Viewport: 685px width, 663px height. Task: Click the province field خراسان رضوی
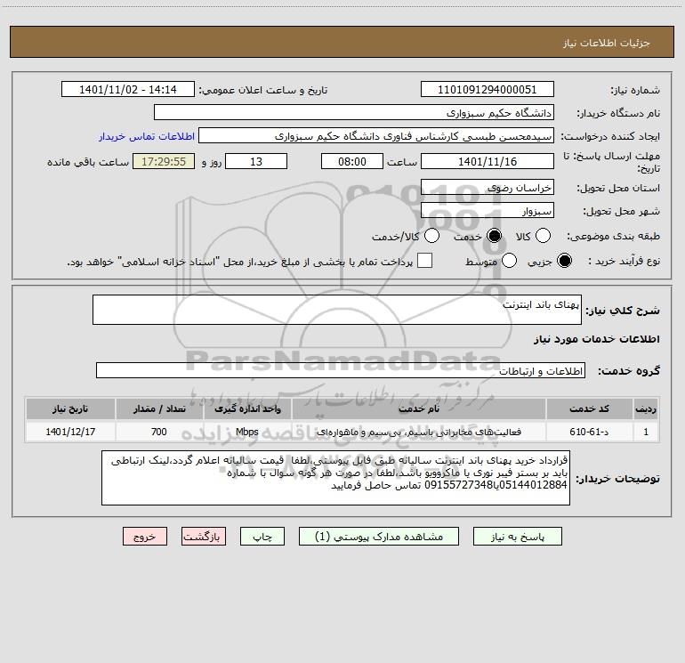pyautogui.click(x=488, y=187)
